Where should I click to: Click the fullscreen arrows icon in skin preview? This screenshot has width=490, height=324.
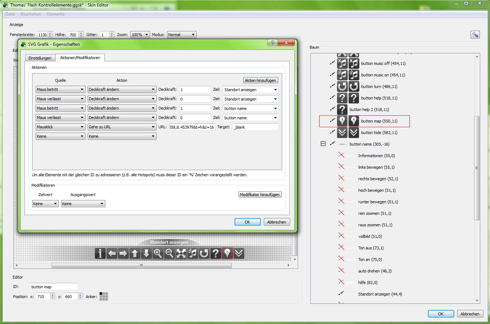point(181,253)
